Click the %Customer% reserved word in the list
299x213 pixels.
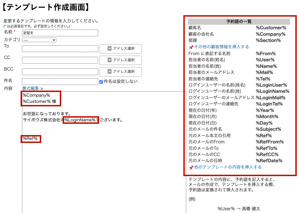coord(271,28)
